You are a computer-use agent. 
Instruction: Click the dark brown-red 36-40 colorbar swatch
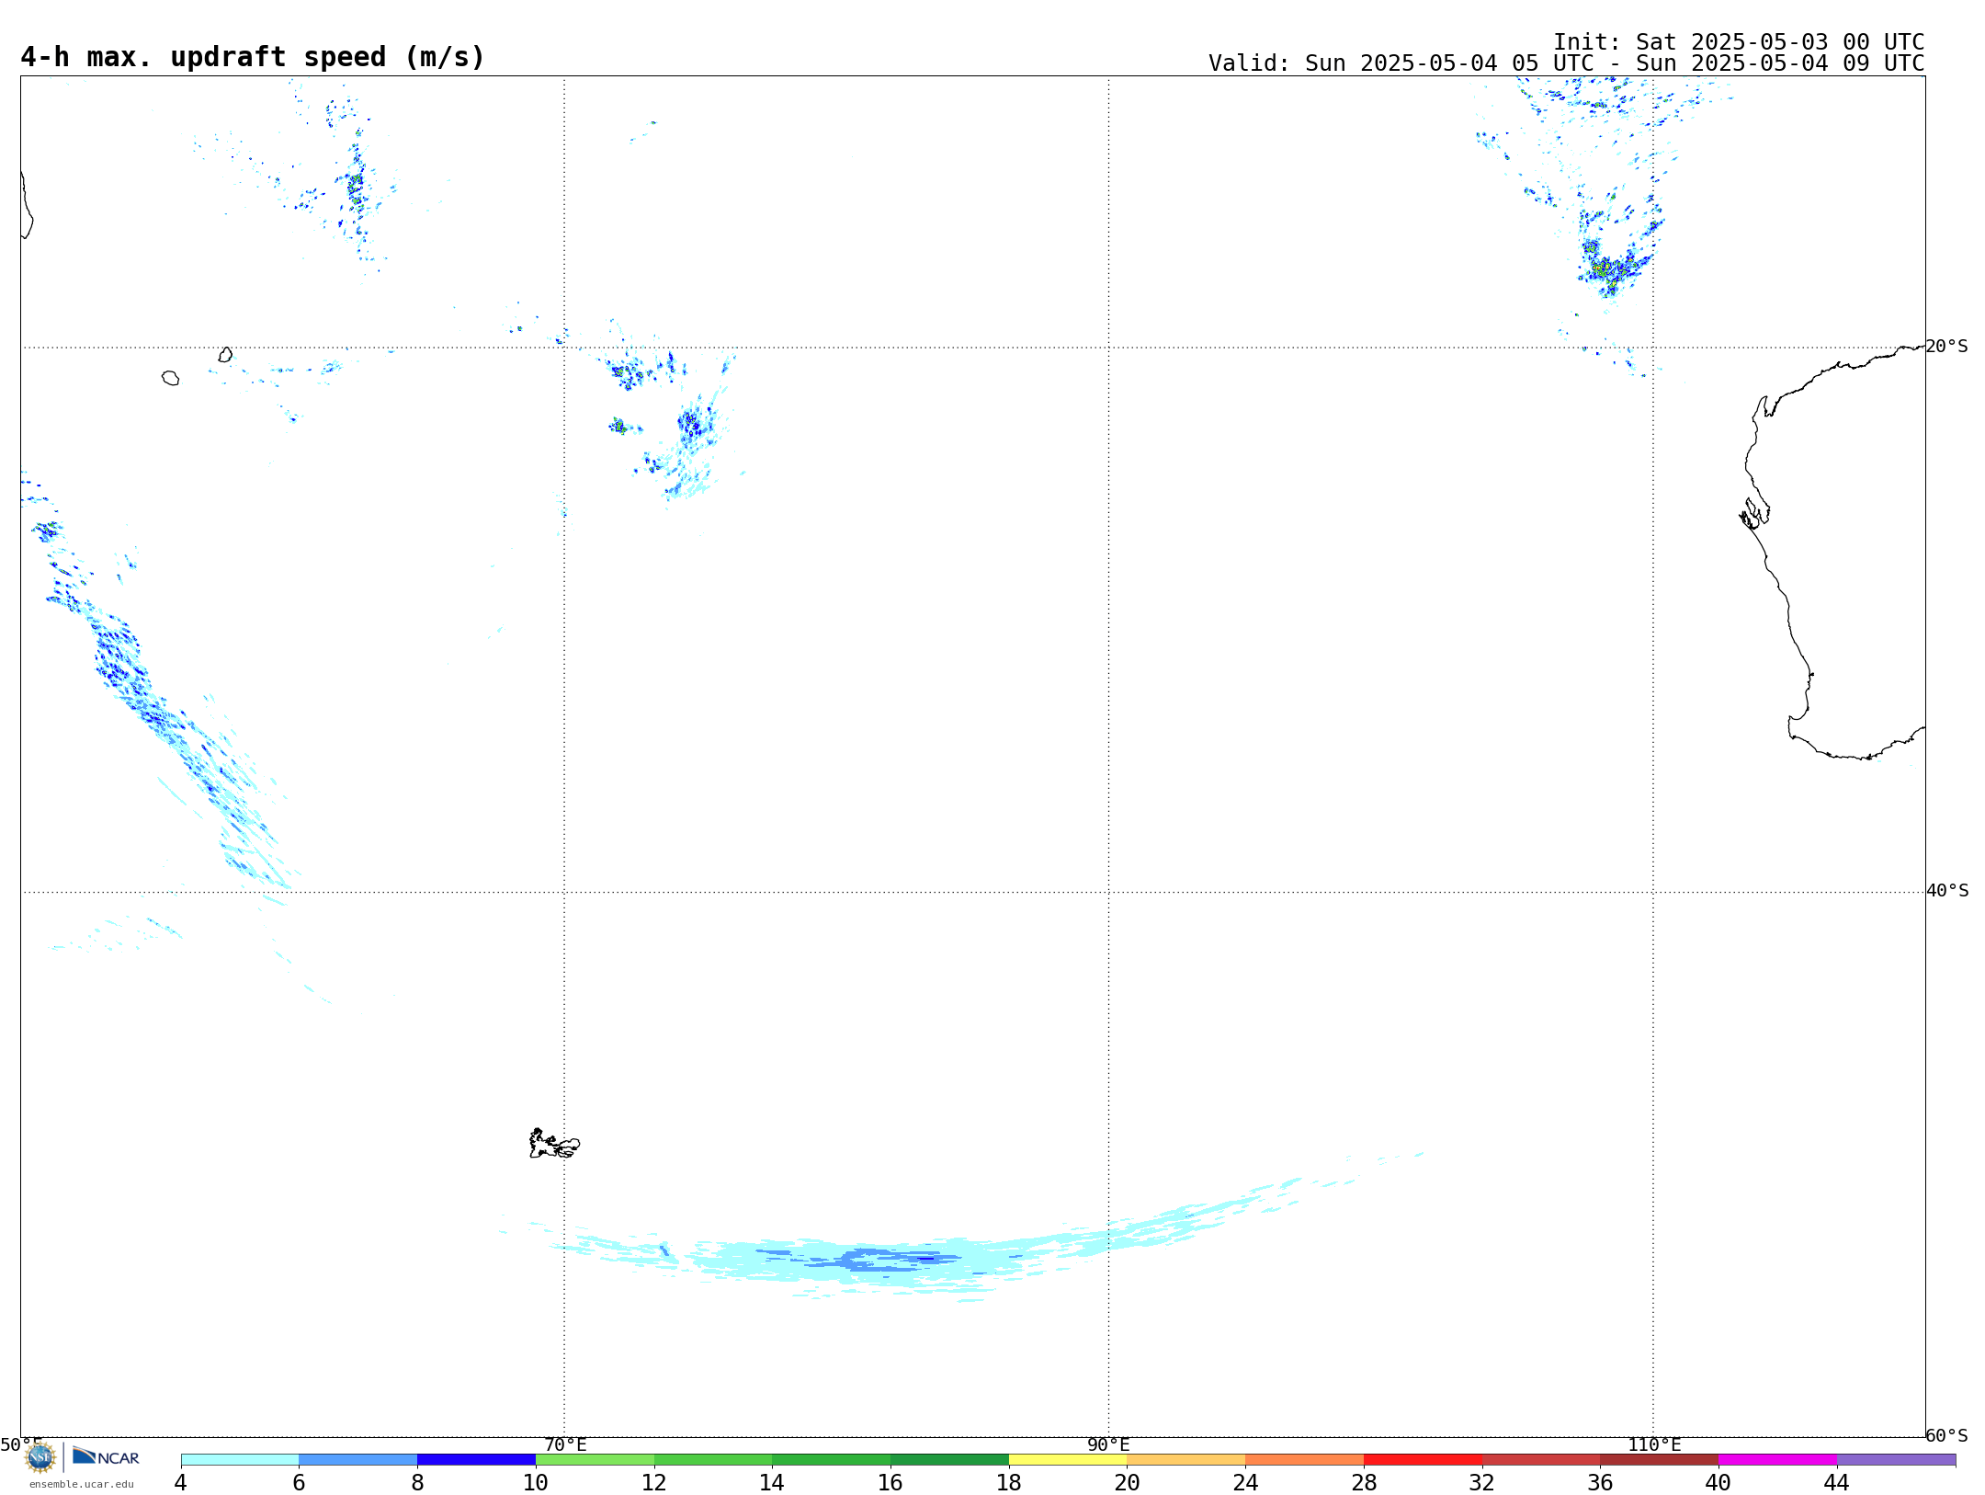click(x=1660, y=1460)
